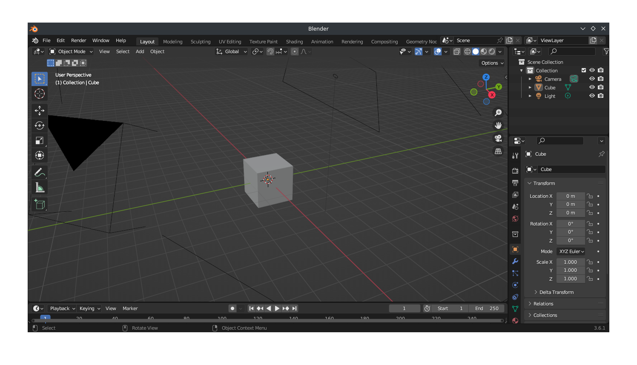Select the Cursor tool in toolbar

click(40, 94)
